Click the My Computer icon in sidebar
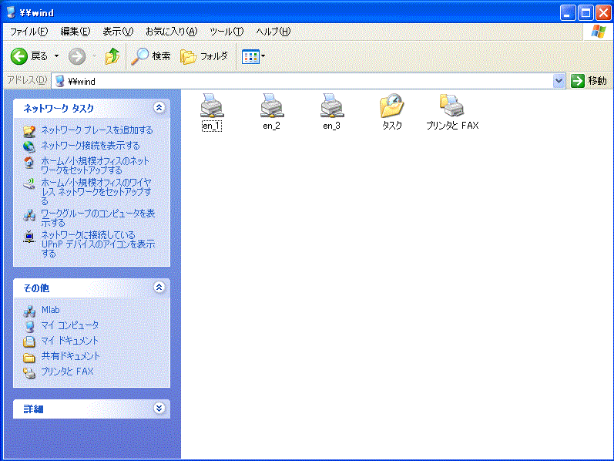The height and width of the screenshot is (461, 614). pos(29,326)
